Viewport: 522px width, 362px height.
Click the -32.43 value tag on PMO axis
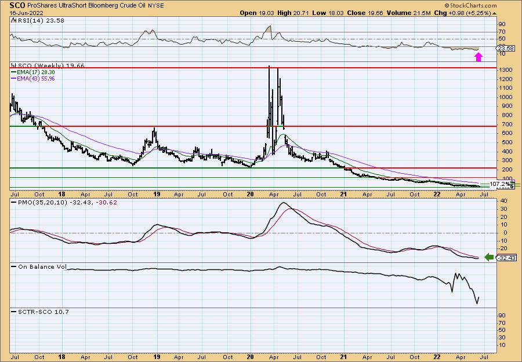pos(507,258)
